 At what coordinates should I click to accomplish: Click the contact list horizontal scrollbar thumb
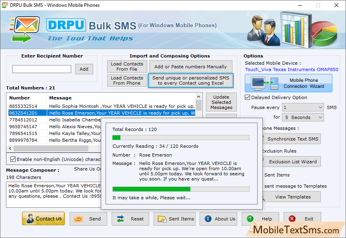(x=51, y=148)
